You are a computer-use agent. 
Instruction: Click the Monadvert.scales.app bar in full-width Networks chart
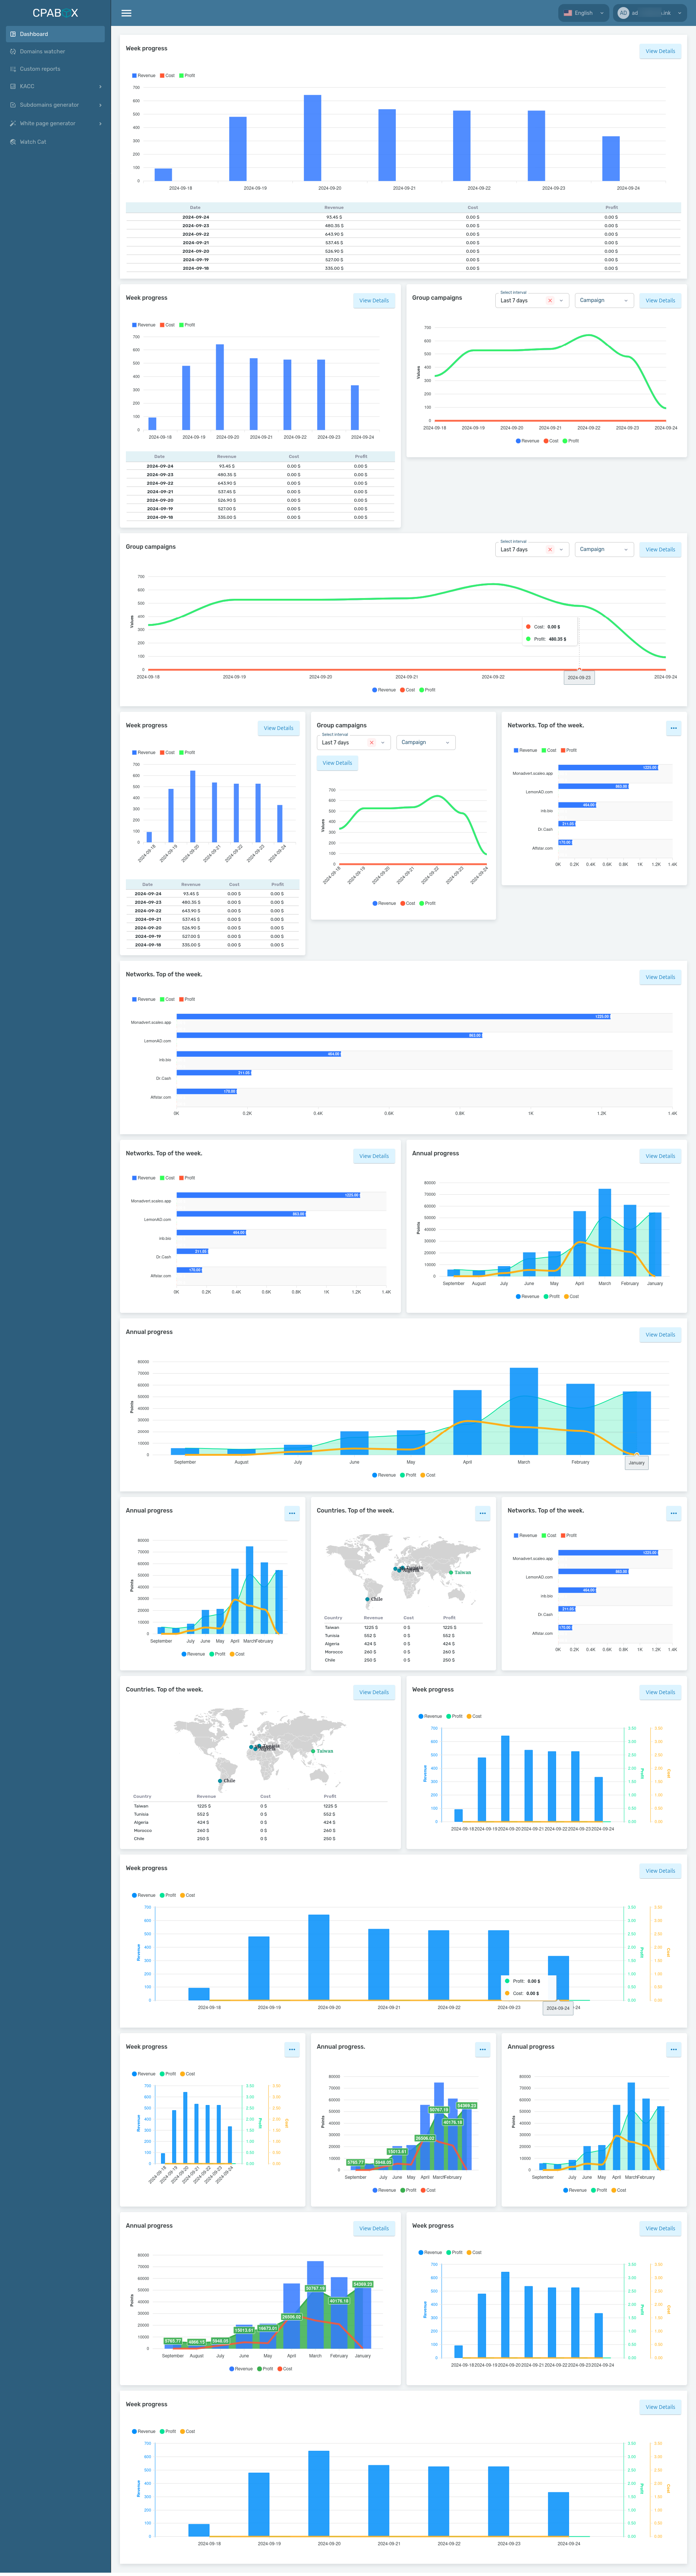coord(394,1017)
